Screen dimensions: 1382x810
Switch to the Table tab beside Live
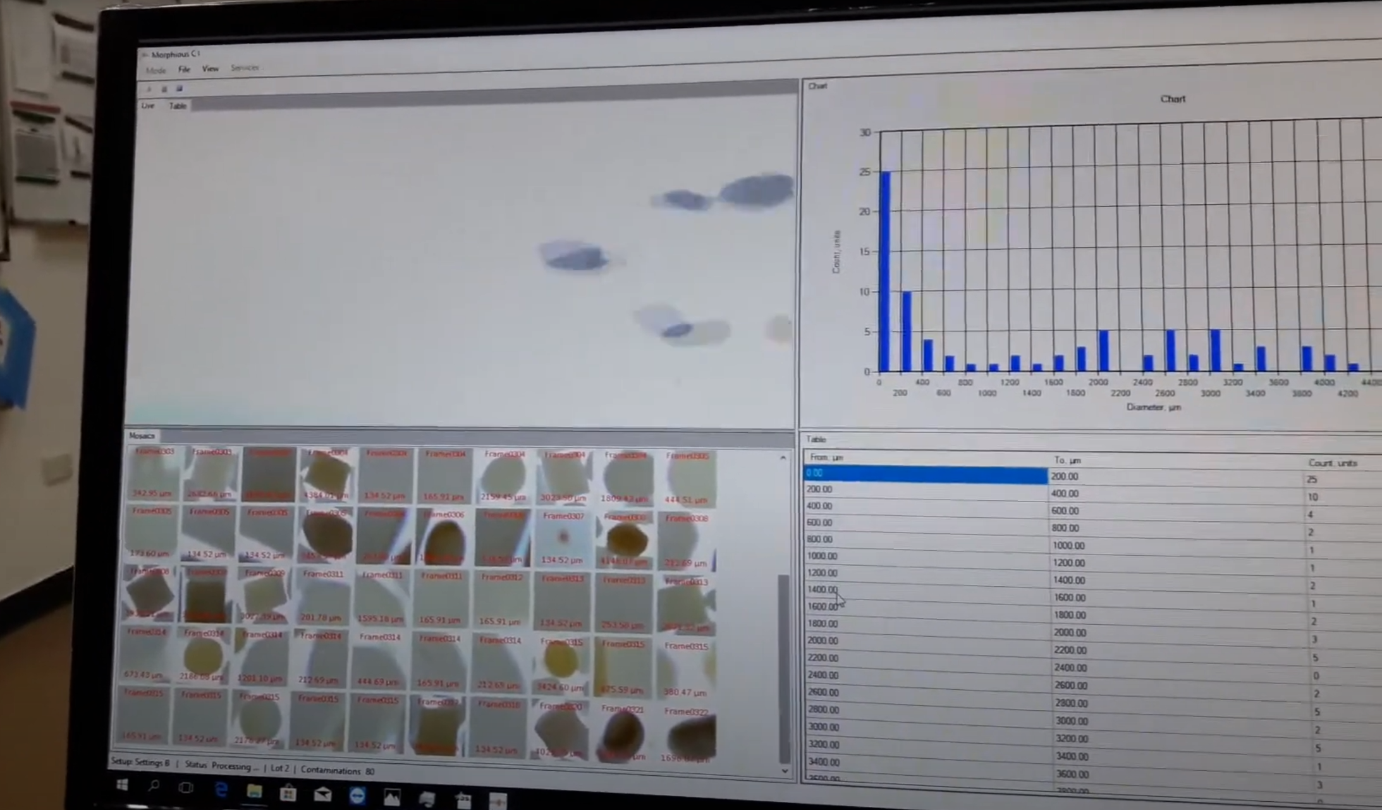pyautogui.click(x=178, y=106)
